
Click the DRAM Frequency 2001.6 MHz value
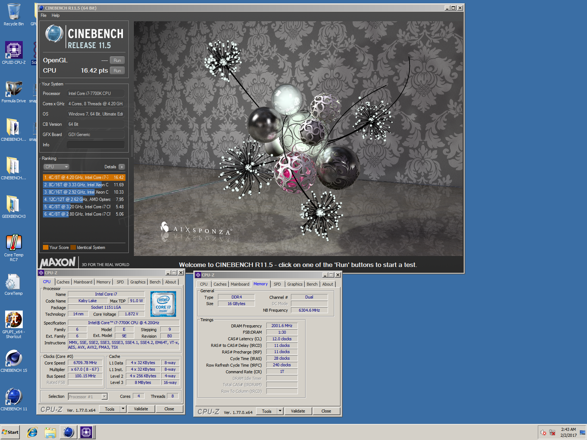(282, 326)
